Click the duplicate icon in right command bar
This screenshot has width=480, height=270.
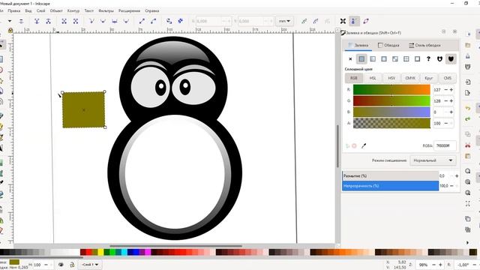tap(467, 218)
